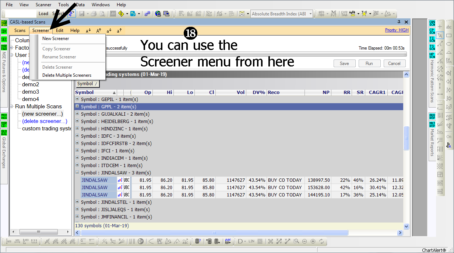Click the Auto Fibo toolbar icon
This screenshot has width=454, height=253.
pos(321,14)
